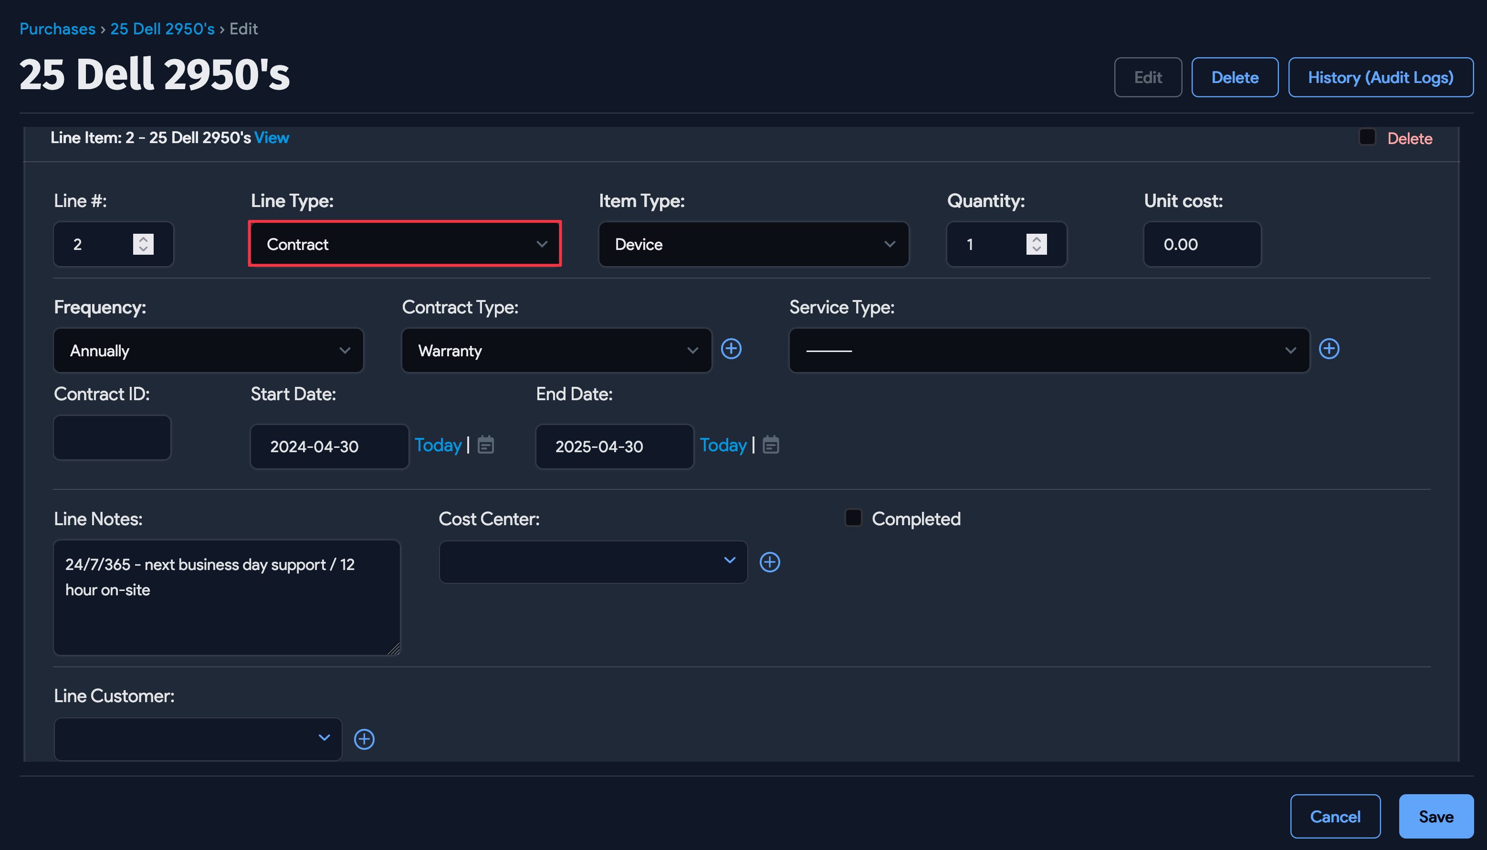The width and height of the screenshot is (1487, 850).
Task: Click into the Contract ID field
Action: click(112, 438)
